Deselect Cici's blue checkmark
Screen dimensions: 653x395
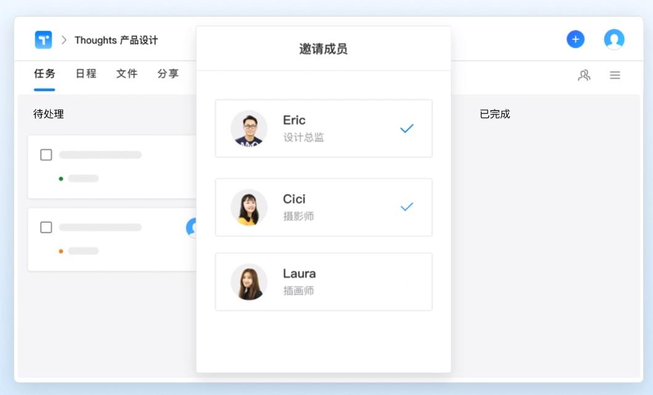pos(406,207)
